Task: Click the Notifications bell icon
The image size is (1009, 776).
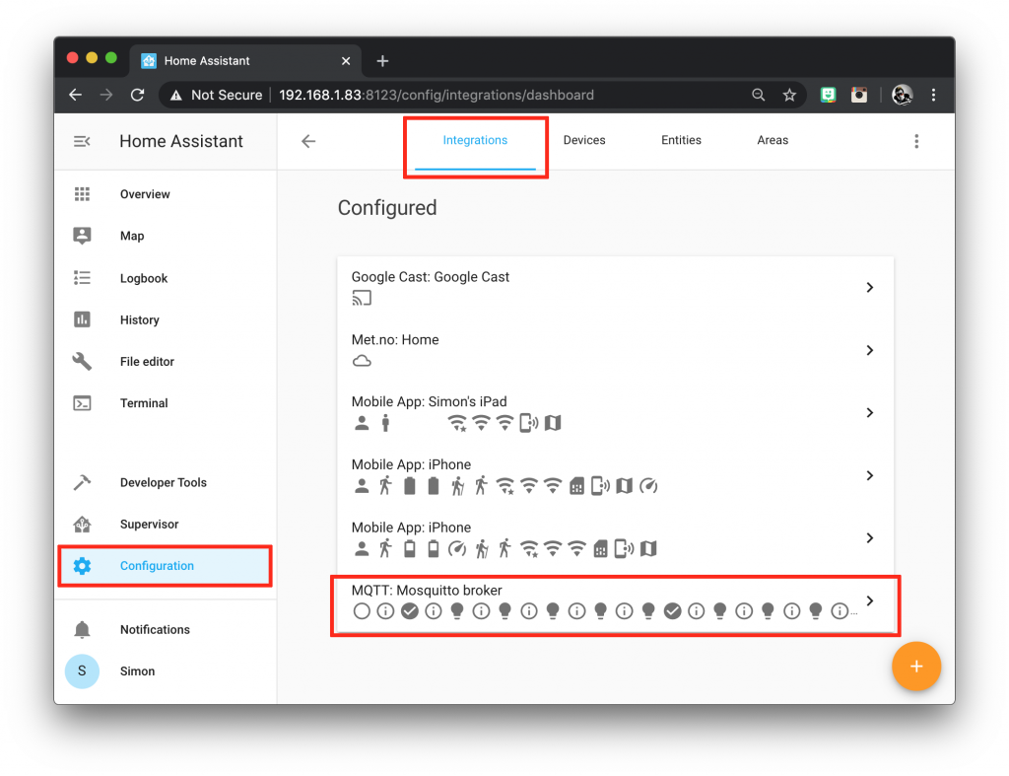Action: tap(82, 629)
